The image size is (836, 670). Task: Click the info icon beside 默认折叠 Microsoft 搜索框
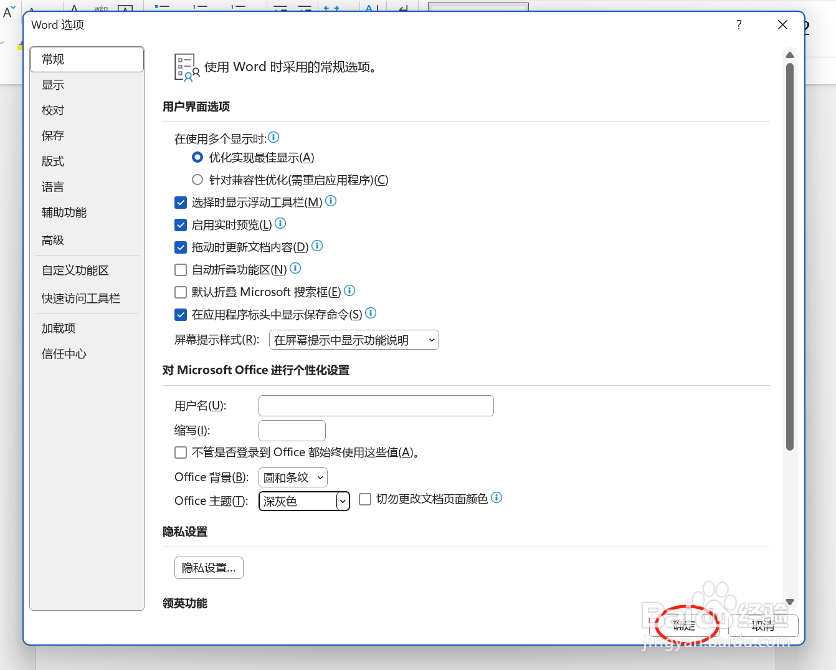[349, 290]
